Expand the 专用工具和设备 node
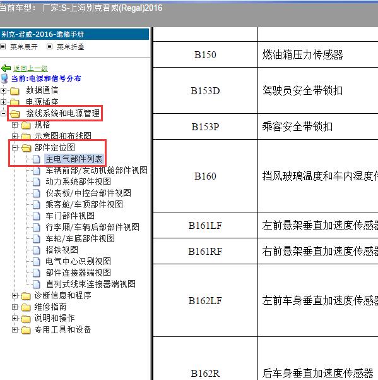 click(15, 330)
